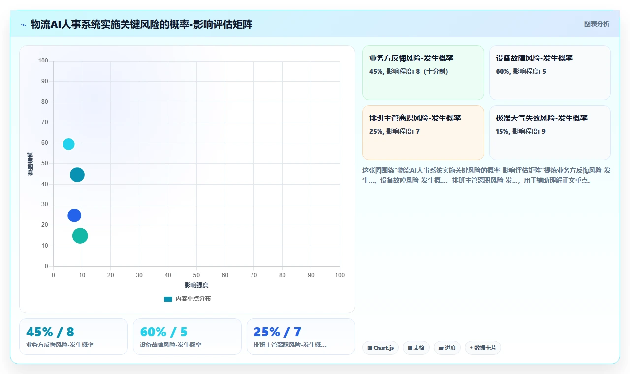Image resolution: width=630 pixels, height=374 pixels.
Task: Click text 60%, 影响程度: 5
Action: [521, 71]
